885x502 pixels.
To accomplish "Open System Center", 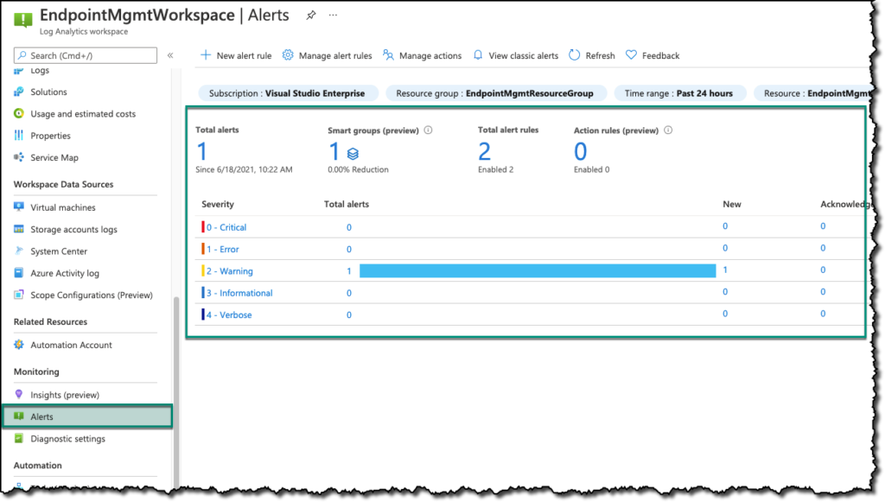I will tap(59, 251).
